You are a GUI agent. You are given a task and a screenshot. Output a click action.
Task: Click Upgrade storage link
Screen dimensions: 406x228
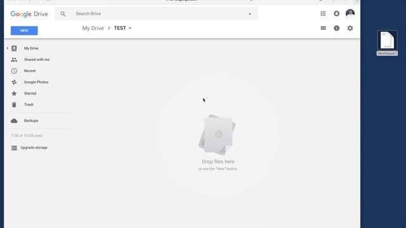pos(34,148)
